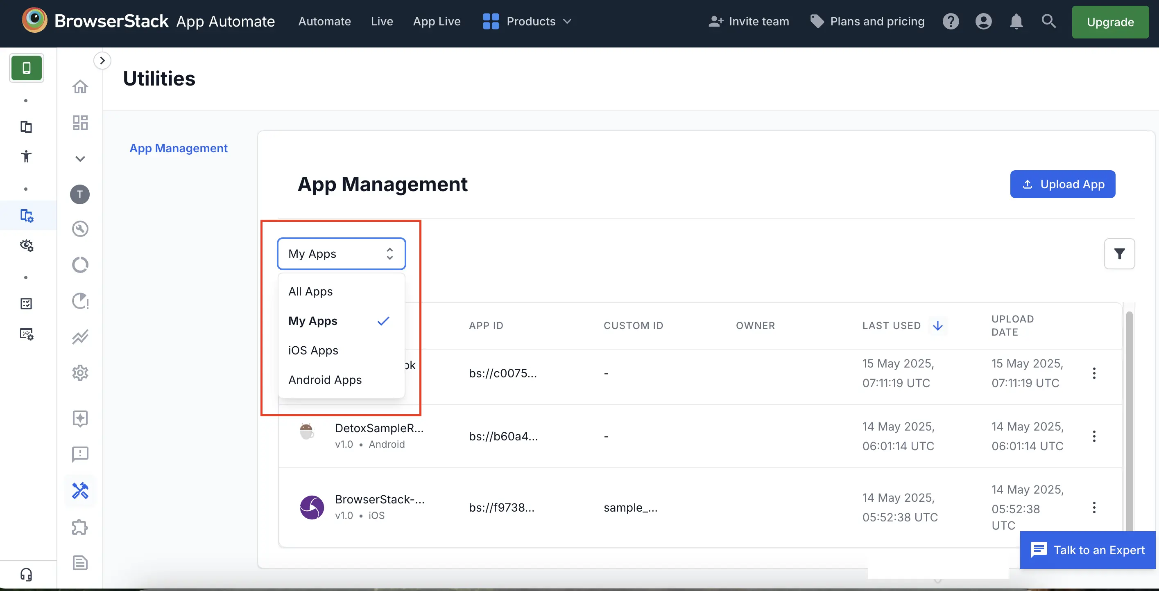Open the App Live nav item
The width and height of the screenshot is (1159, 591).
437,21
